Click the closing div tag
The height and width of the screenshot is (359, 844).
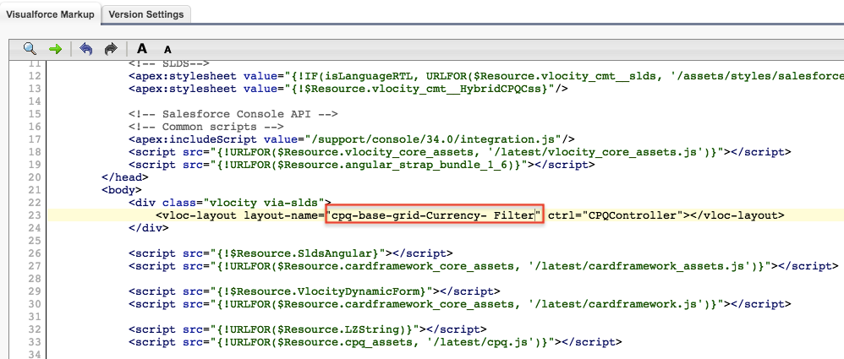[149, 228]
